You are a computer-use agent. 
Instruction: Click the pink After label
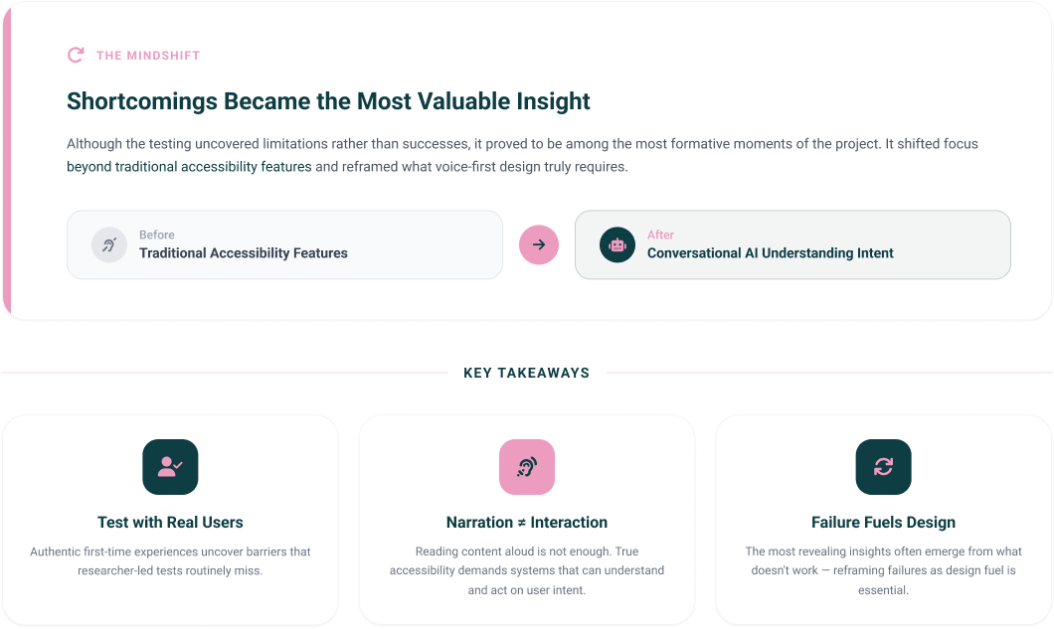[660, 235]
